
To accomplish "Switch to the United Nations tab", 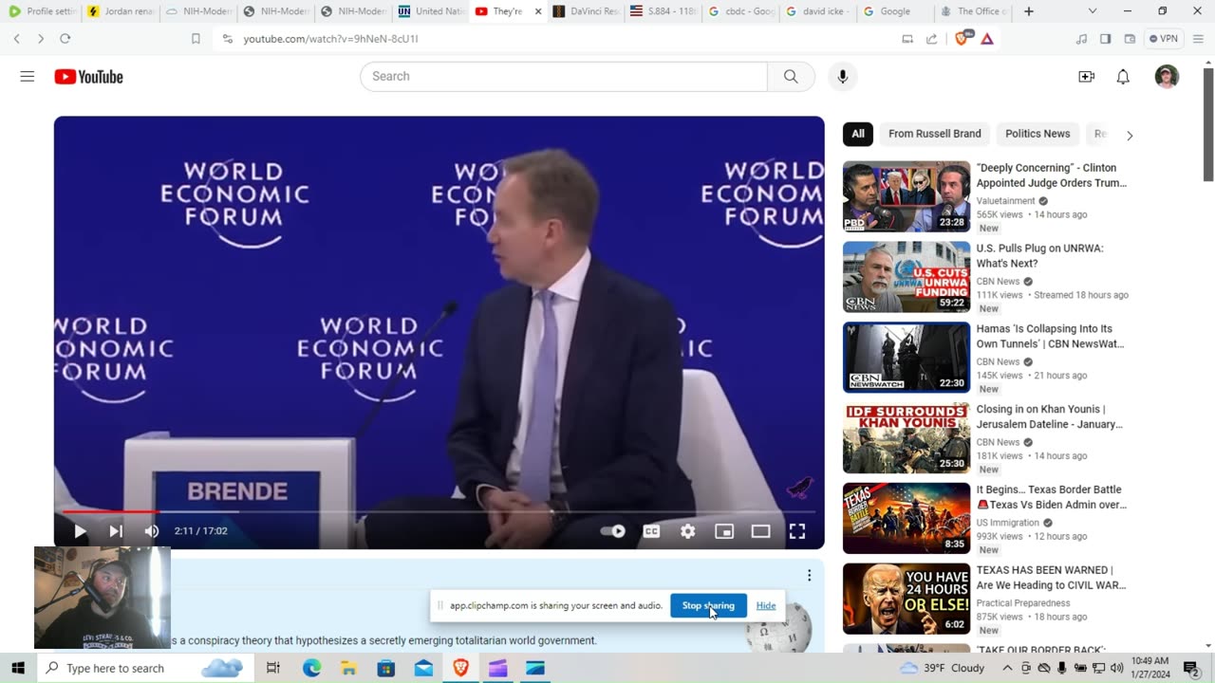I will [x=430, y=11].
